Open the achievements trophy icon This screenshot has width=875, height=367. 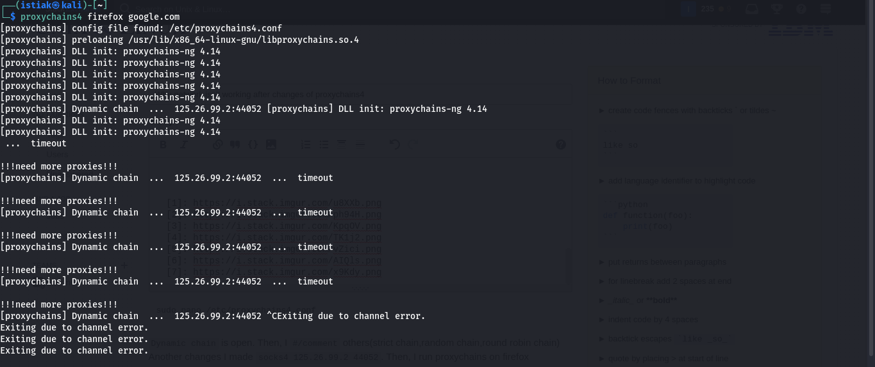[777, 9]
